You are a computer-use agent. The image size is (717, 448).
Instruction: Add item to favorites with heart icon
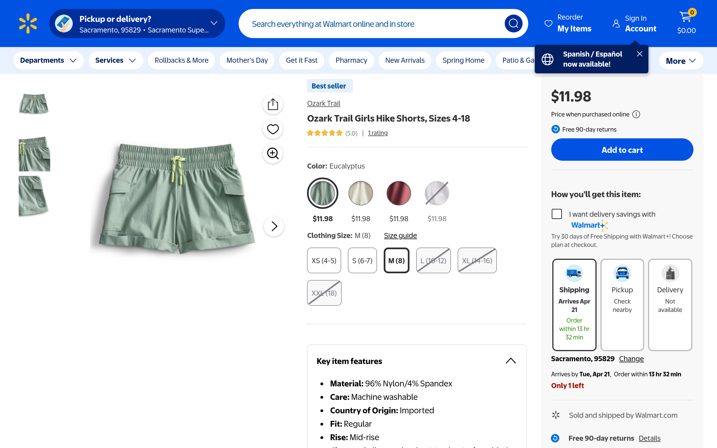pyautogui.click(x=273, y=129)
